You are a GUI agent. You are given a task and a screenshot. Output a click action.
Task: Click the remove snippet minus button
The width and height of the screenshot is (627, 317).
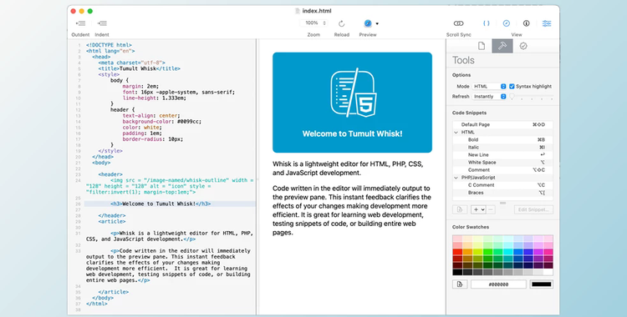pyautogui.click(x=491, y=209)
